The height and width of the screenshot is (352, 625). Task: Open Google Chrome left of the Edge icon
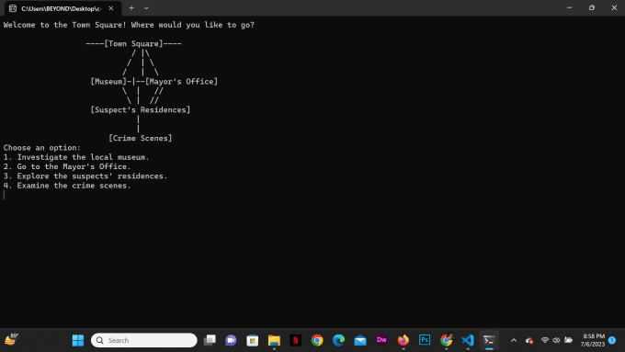point(317,340)
